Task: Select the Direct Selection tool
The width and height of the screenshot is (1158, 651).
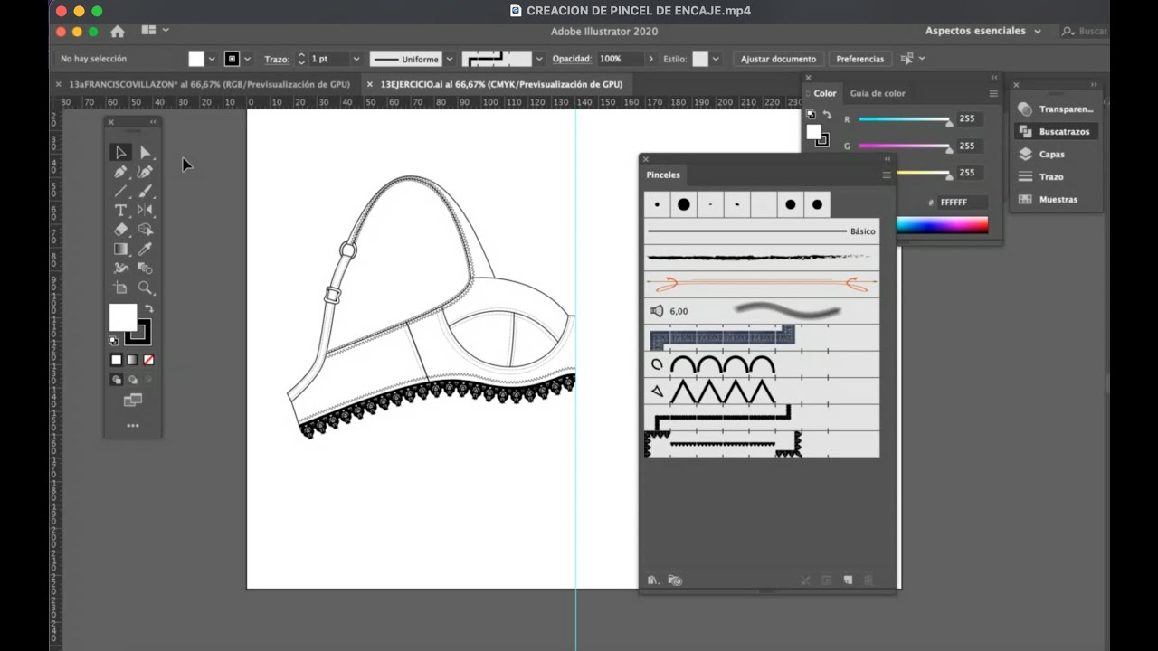Action: (145, 152)
